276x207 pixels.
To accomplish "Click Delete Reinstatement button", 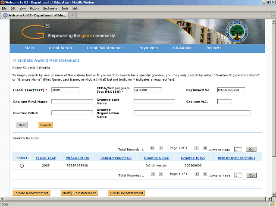I will (x=126, y=193).
